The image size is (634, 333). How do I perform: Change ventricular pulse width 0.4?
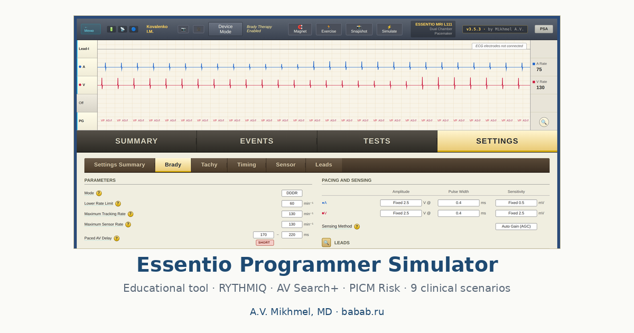(x=459, y=214)
